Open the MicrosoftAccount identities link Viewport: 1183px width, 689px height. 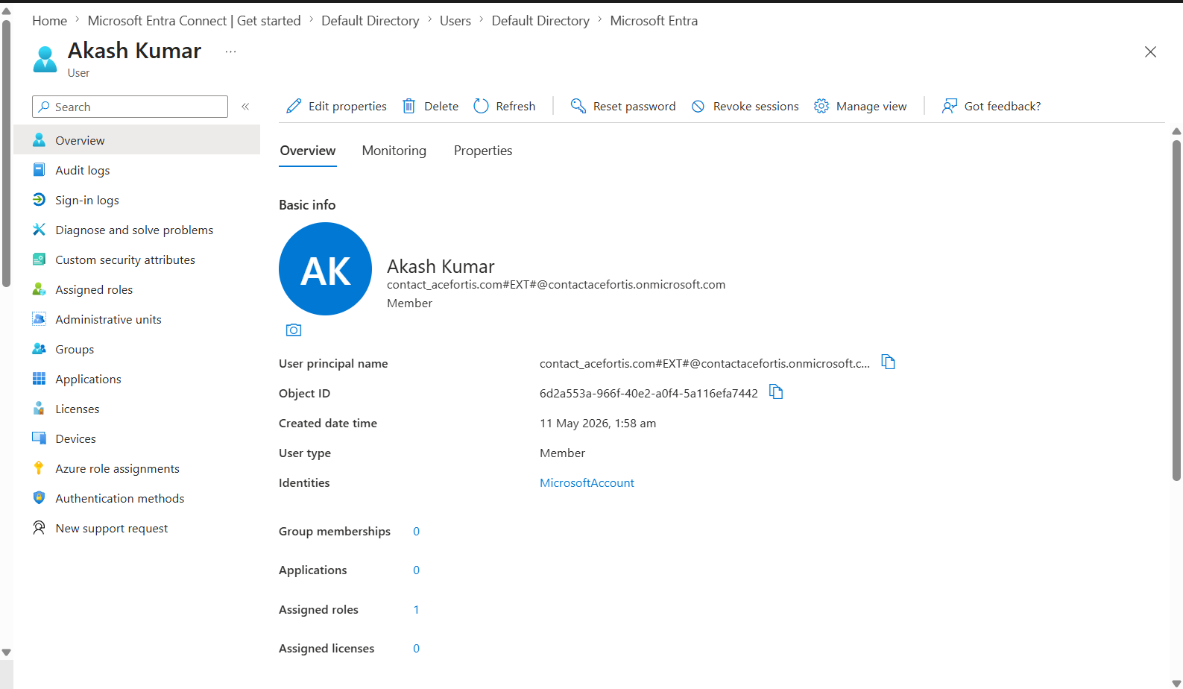pos(587,483)
